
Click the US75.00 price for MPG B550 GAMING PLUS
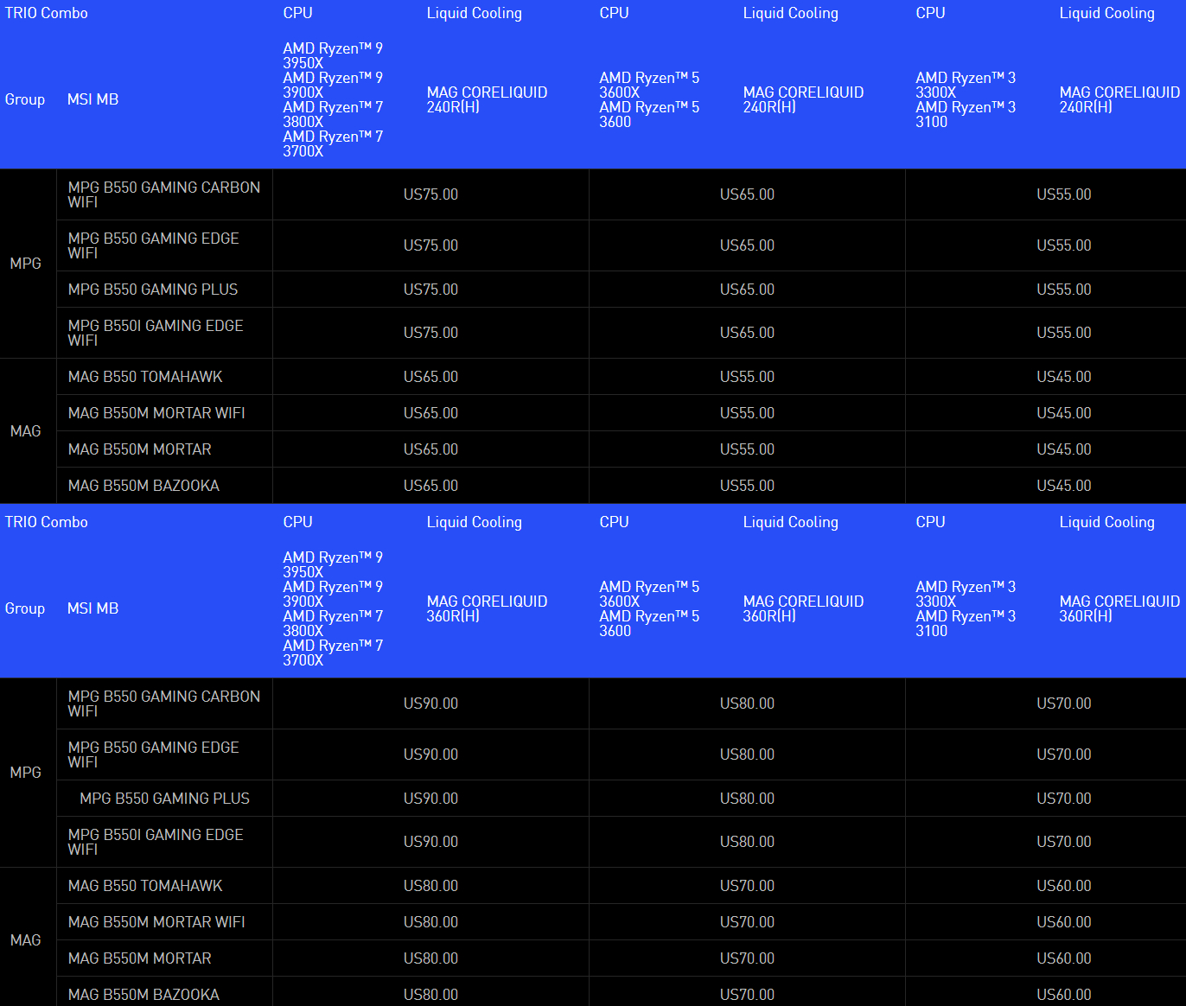coord(430,290)
